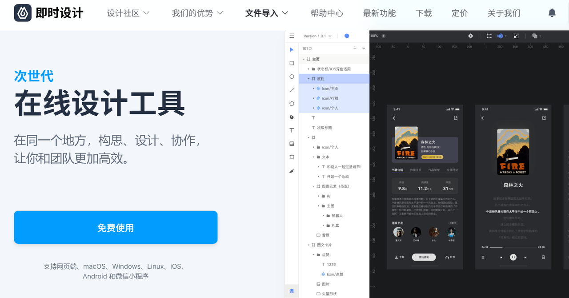Click the zoom plus icon beside 100%
The height and width of the screenshot is (298, 569).
(384, 36)
